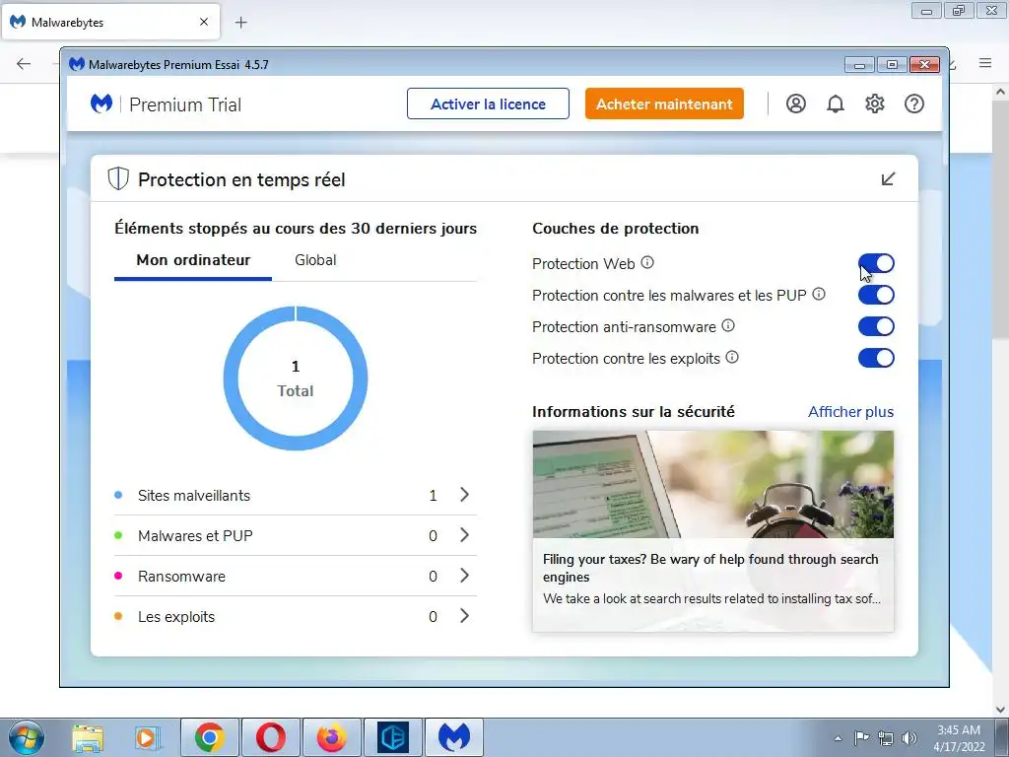Show hidden system tray icons
1009x757 pixels.
pos(838,738)
